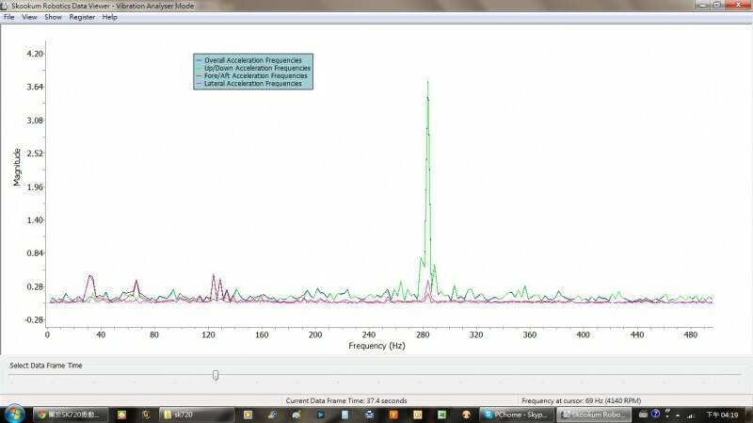
Task: Click the Select Data Frame Time slider handle
Action: (216, 375)
